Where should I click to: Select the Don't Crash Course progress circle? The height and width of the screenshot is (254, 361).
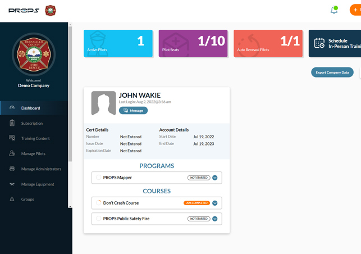pos(99,203)
